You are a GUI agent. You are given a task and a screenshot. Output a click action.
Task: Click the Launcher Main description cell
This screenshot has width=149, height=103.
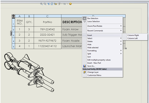coord(72,46)
